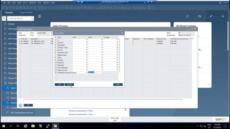Image resolution: width=230 pixels, height=129 pixels.
Task: Click the SAP Business One taskbar icon
Action: pos(55,126)
